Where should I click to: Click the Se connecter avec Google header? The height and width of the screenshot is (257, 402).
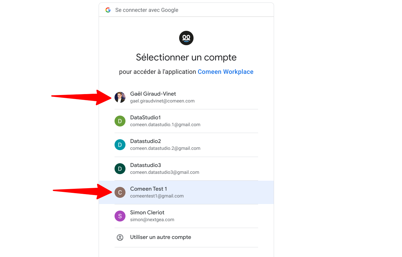(x=147, y=10)
